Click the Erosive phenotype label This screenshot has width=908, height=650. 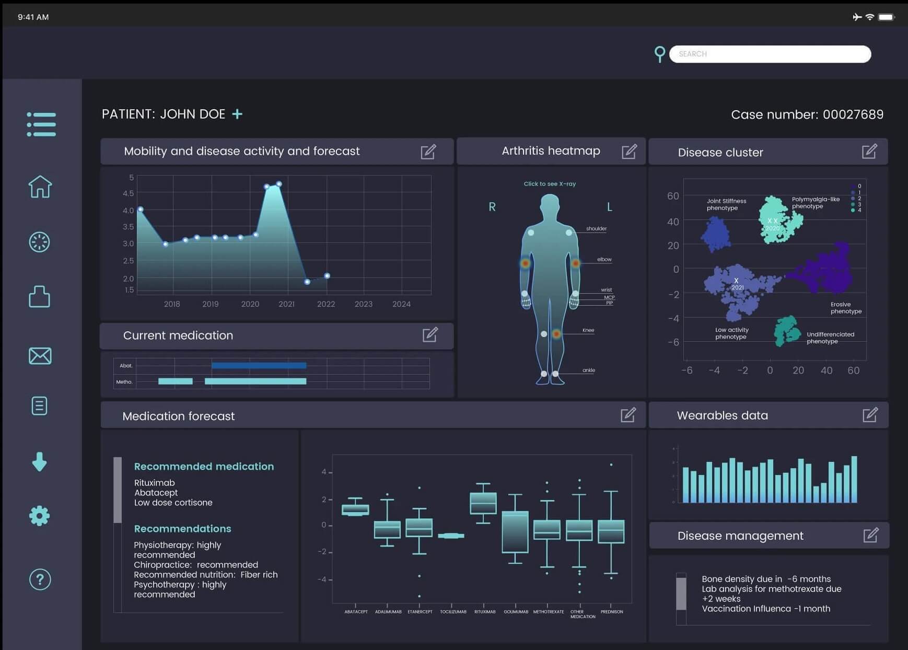click(x=846, y=308)
